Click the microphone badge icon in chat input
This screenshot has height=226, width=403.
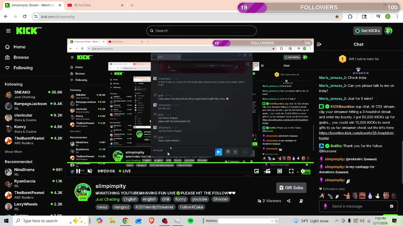point(325,207)
